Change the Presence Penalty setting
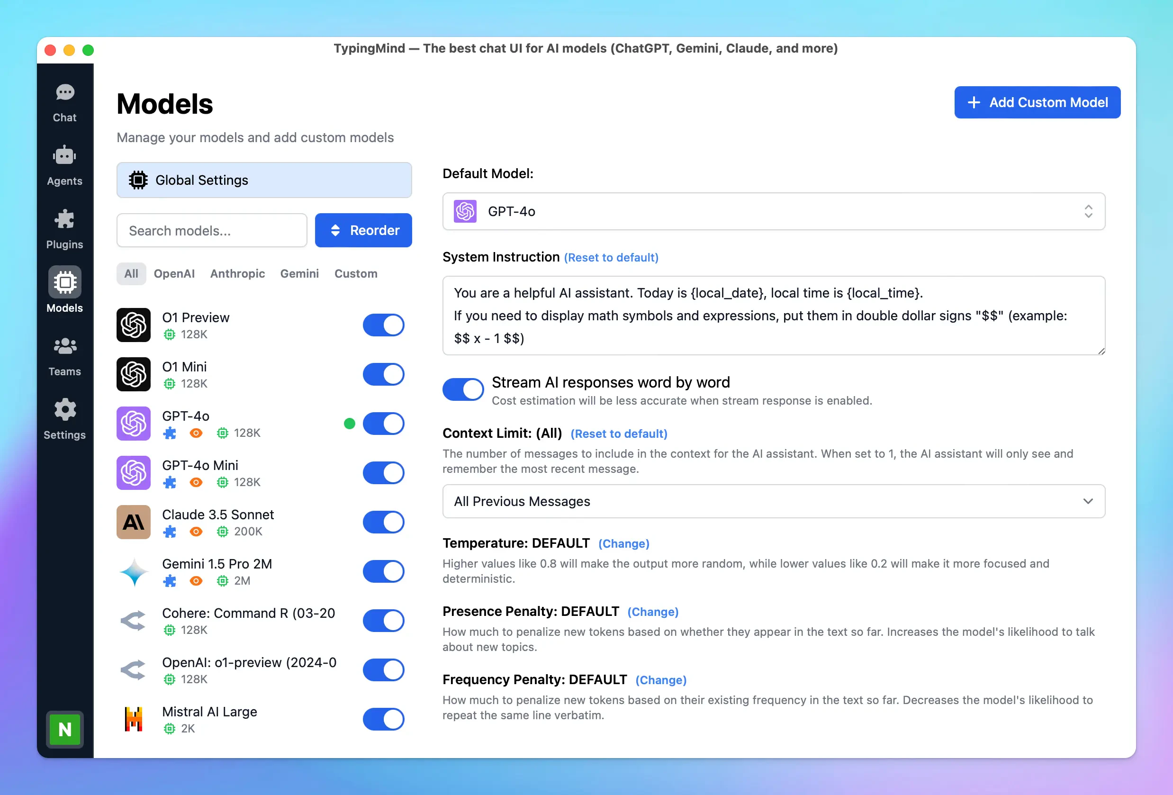 click(x=653, y=612)
